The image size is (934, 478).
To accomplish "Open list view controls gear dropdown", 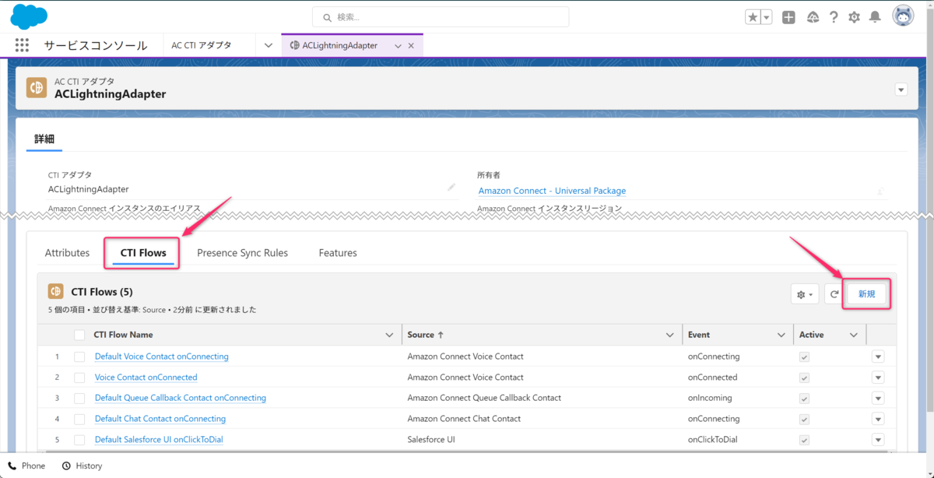I will [804, 294].
